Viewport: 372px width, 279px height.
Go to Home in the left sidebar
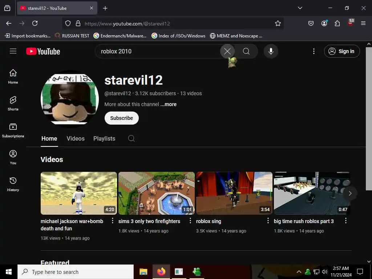pyautogui.click(x=13, y=77)
